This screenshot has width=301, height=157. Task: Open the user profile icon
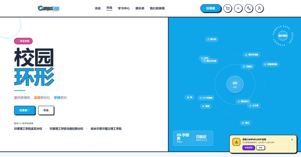coord(259,9)
